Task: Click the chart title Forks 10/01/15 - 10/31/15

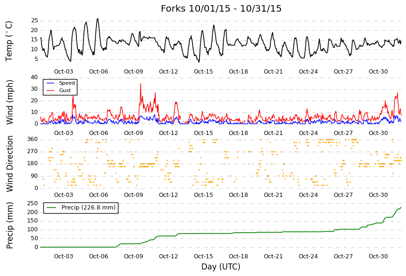Action: (221, 8)
